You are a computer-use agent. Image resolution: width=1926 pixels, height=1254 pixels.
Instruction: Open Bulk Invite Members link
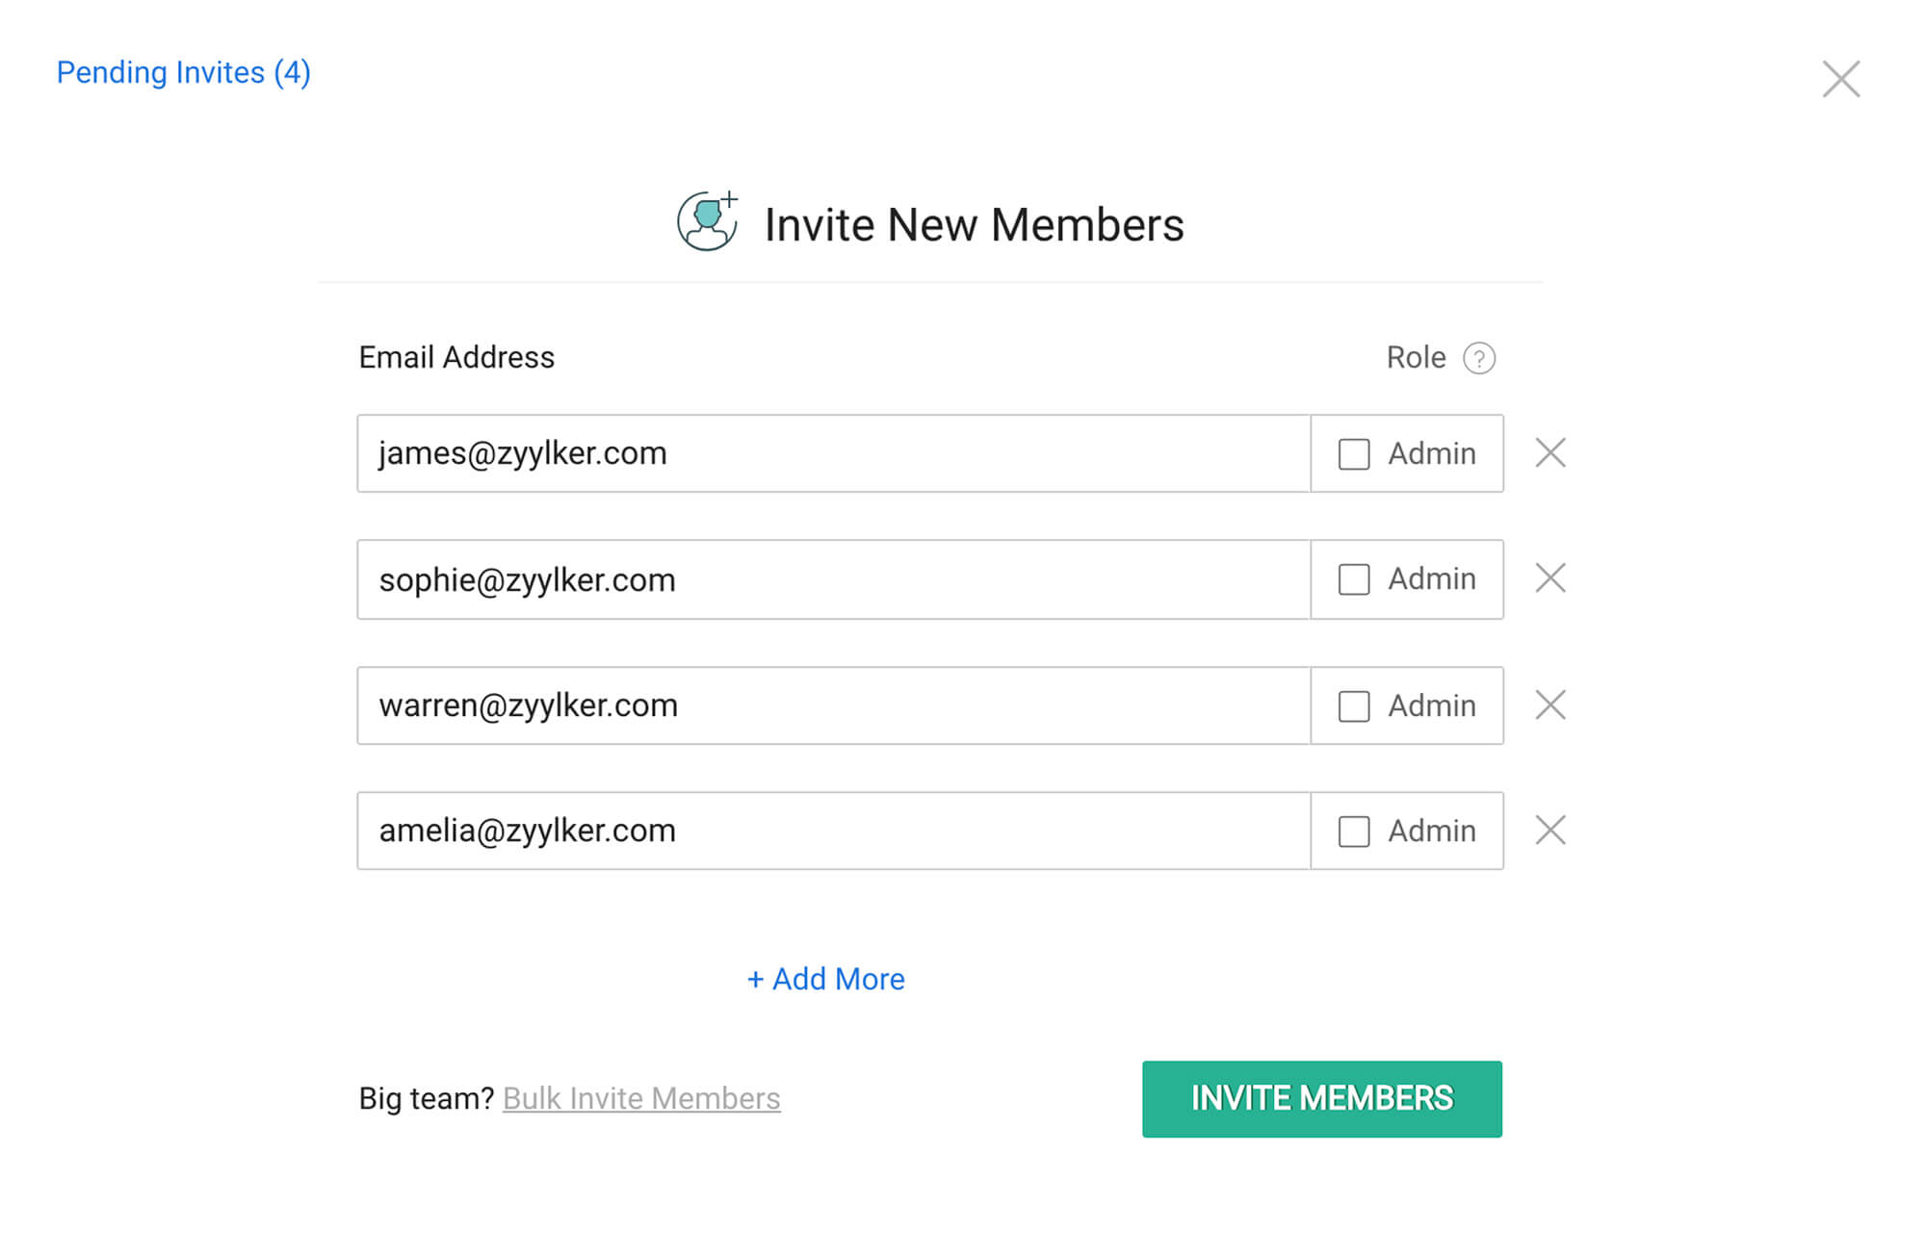coord(641,1098)
